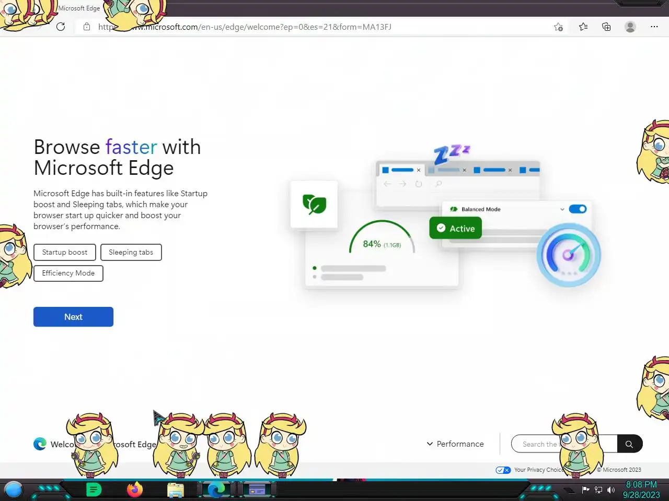Click the taskbar clock showing 8:08 PM

(641, 490)
